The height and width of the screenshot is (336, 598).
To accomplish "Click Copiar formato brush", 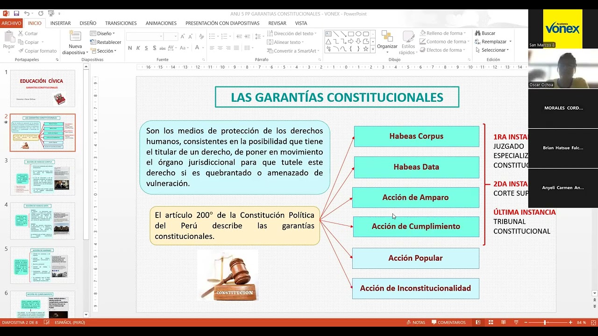I will point(37,51).
